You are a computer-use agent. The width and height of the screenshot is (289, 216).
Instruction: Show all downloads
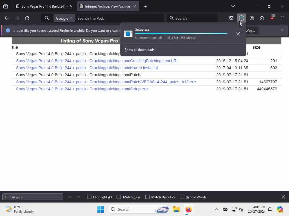pyautogui.click(x=139, y=50)
